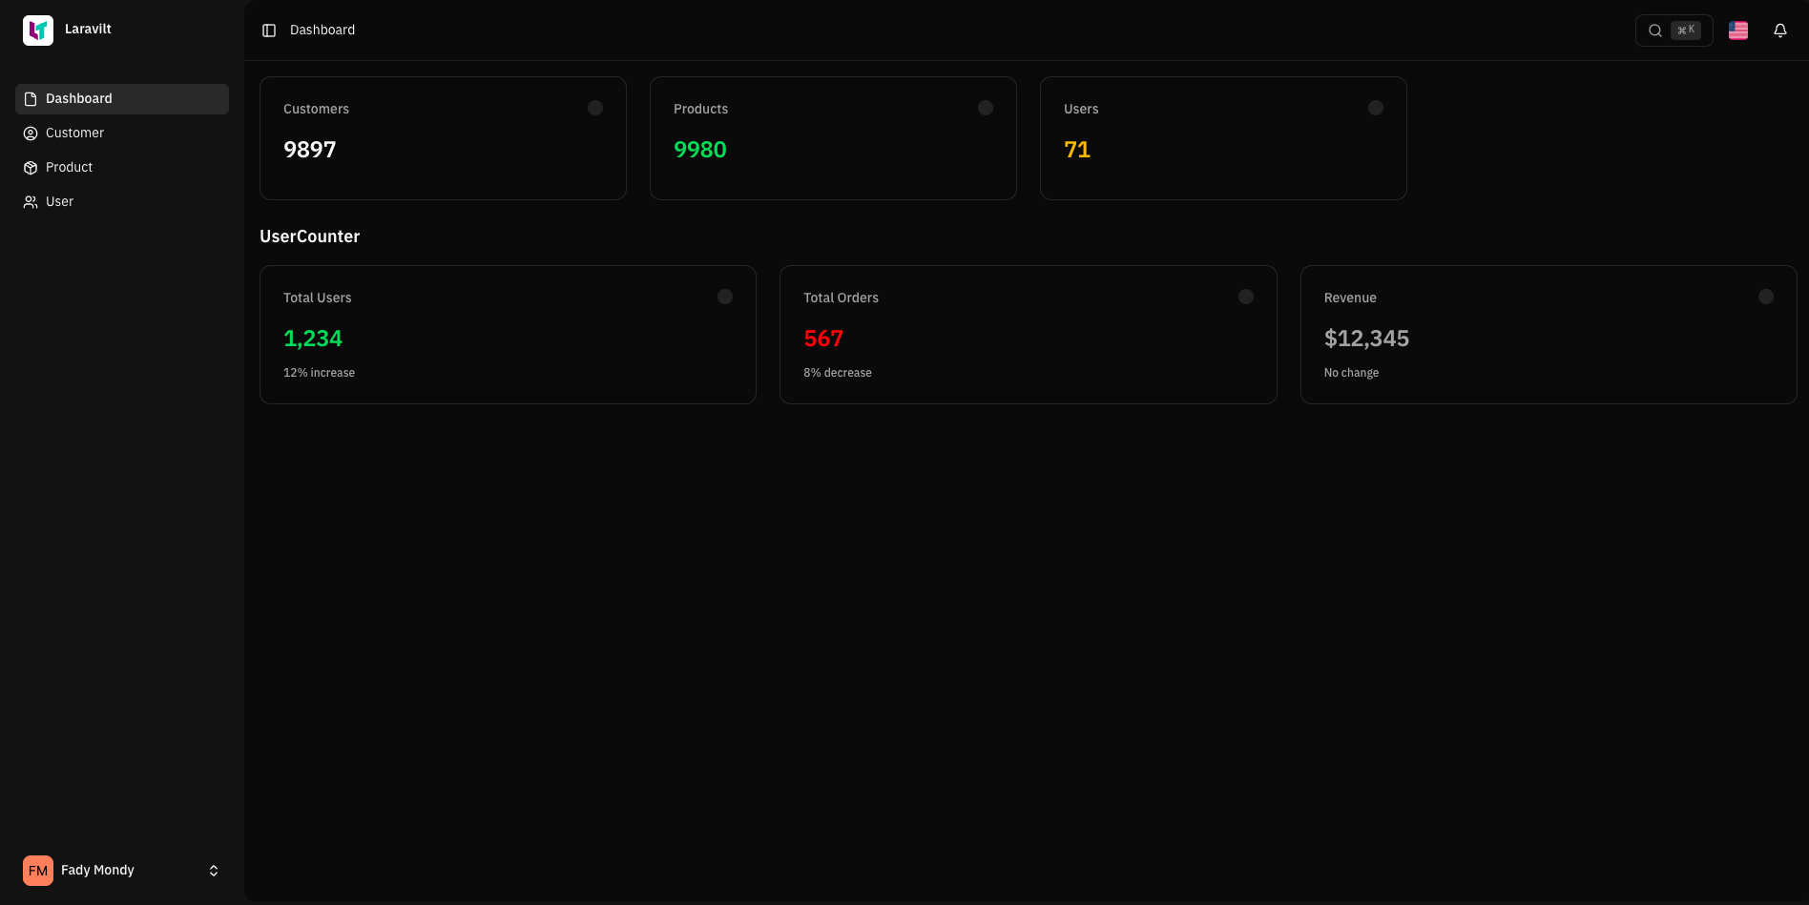This screenshot has width=1809, height=905.
Task: Open the Total Users card options circle
Action: pos(724,297)
